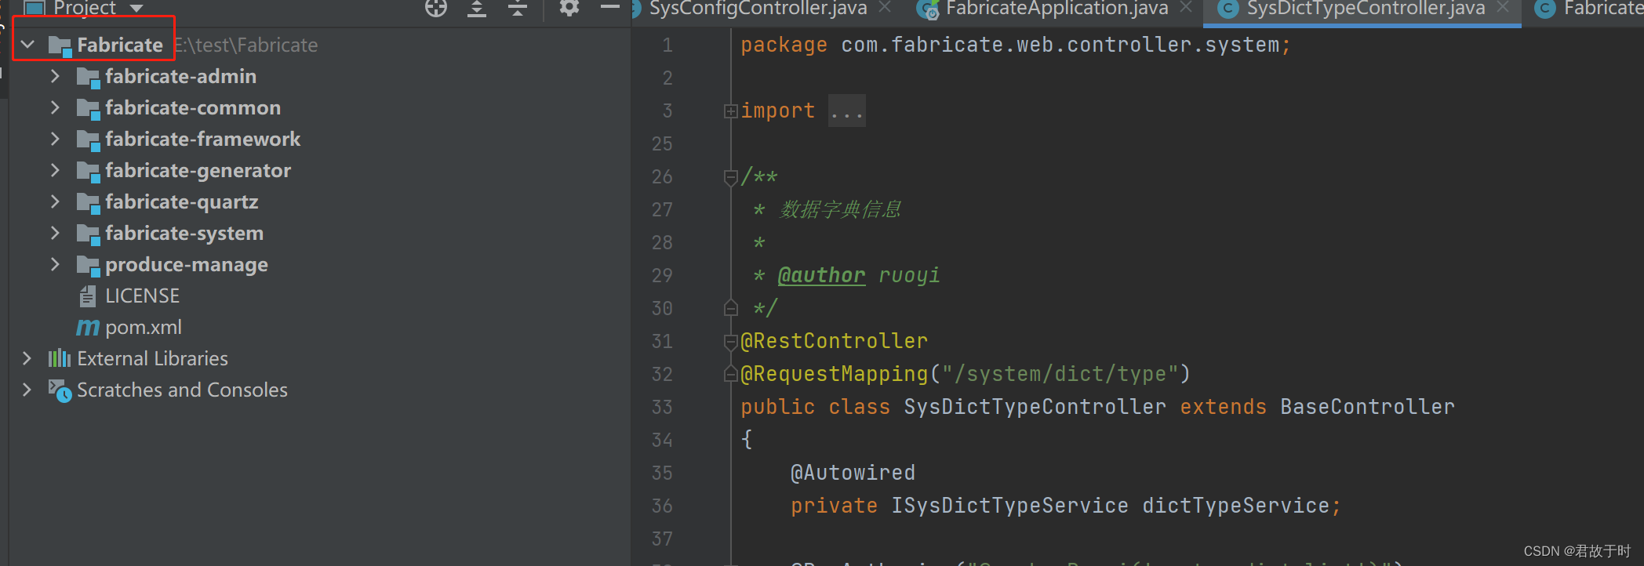1644x566 pixels.
Task: Close the SysConfigController.java tab
Action: tap(885, 7)
